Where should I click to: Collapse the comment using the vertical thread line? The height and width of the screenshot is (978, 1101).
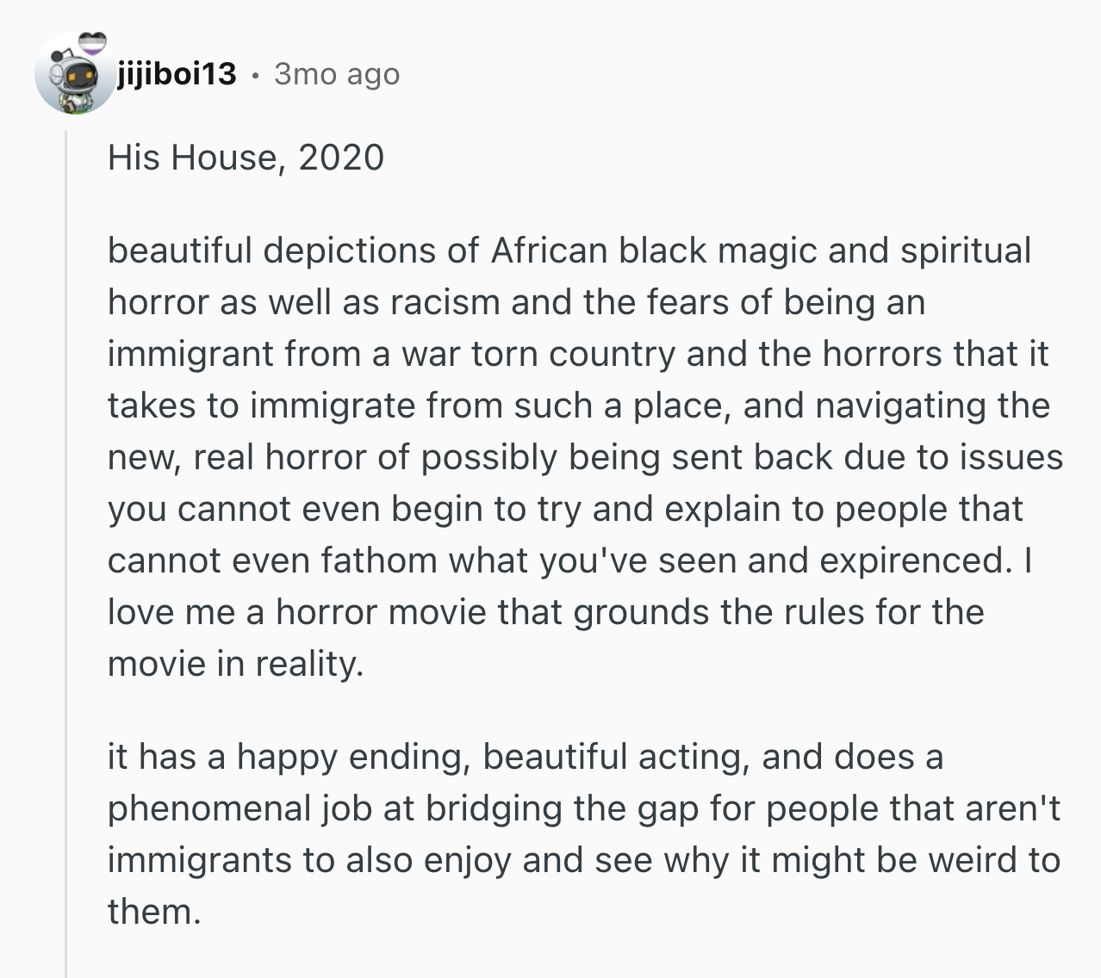[x=66, y=551]
